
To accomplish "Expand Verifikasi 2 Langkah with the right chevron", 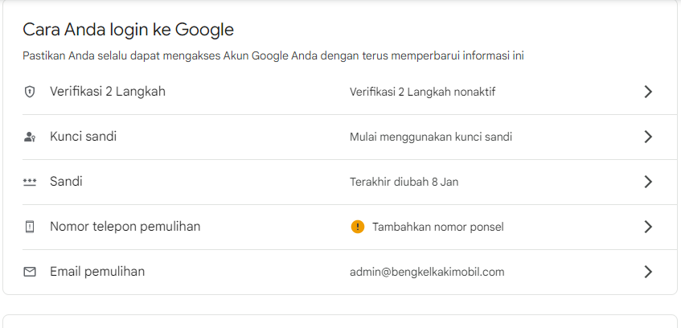I will pos(648,92).
